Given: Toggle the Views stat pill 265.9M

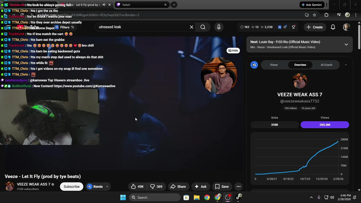Looking at the screenshot, I should [x=325, y=125].
